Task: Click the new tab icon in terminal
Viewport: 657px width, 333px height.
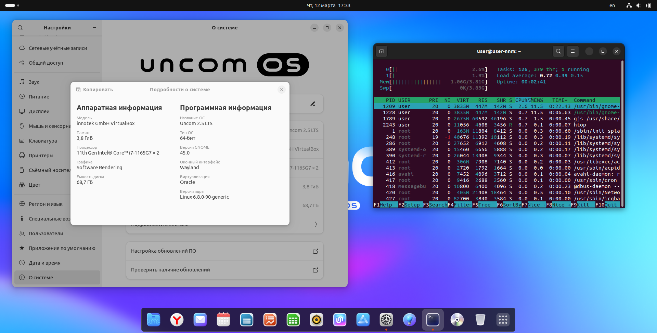Action: (382, 51)
